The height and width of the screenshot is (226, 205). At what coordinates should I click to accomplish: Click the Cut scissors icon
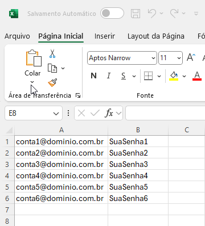[x=52, y=53]
